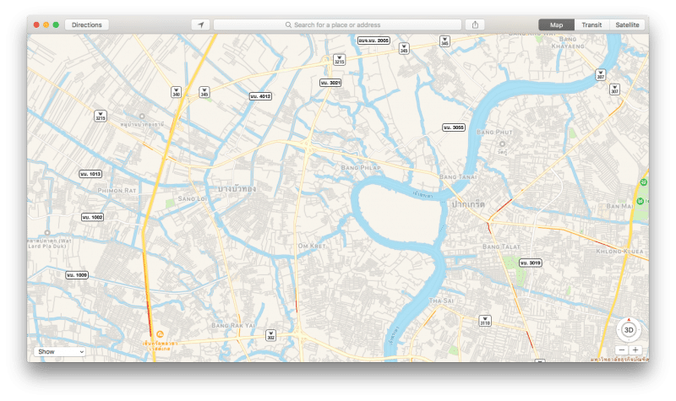Click the grey POI marker under Bang Phut
Image resolution: width=676 pixels, height=401 pixels.
(502, 144)
